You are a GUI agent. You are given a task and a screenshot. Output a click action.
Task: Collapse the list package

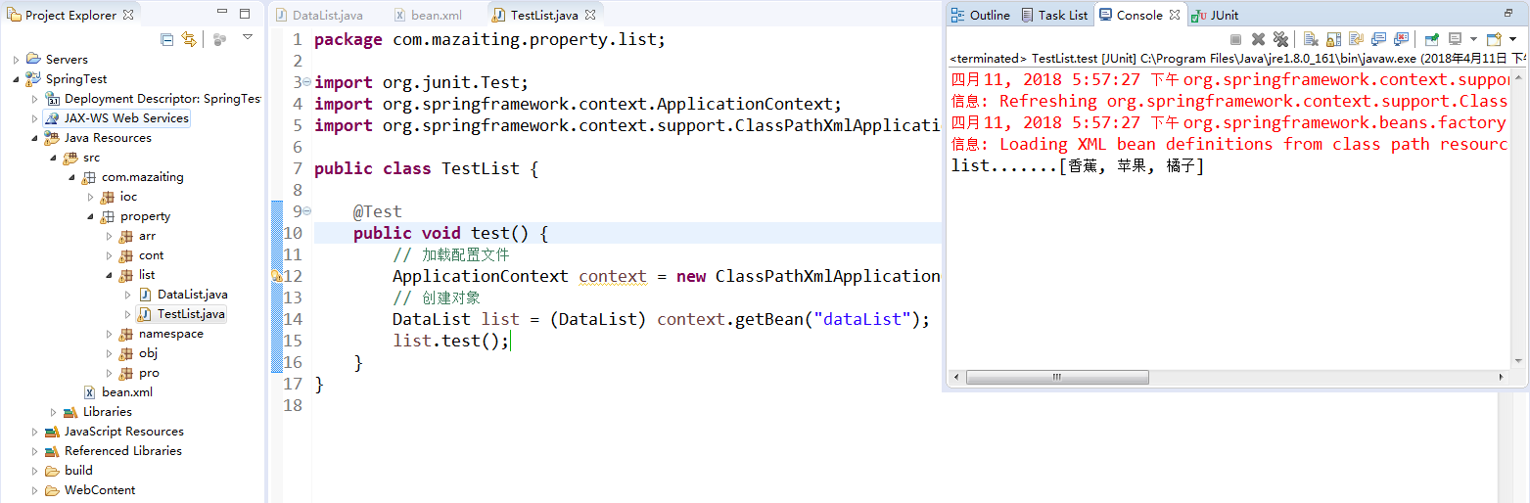pyautogui.click(x=109, y=275)
